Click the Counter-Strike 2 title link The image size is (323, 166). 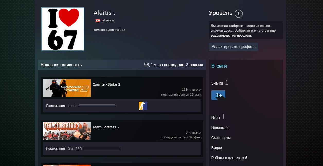tap(106, 84)
